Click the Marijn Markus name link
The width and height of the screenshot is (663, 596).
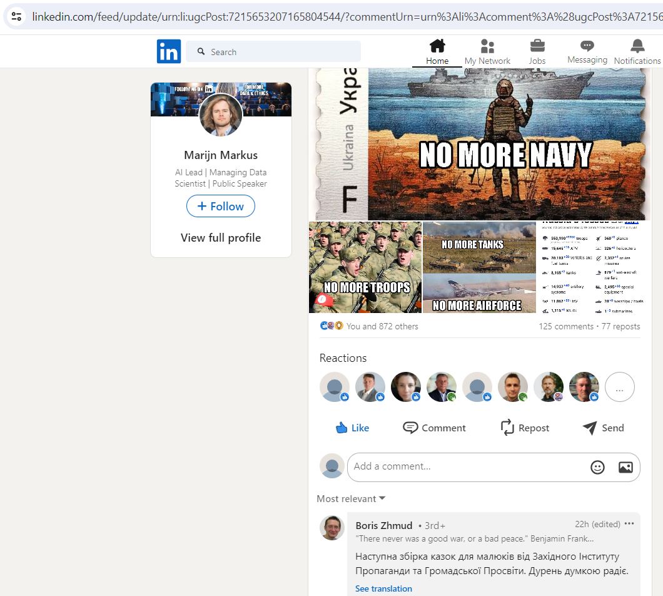(221, 155)
